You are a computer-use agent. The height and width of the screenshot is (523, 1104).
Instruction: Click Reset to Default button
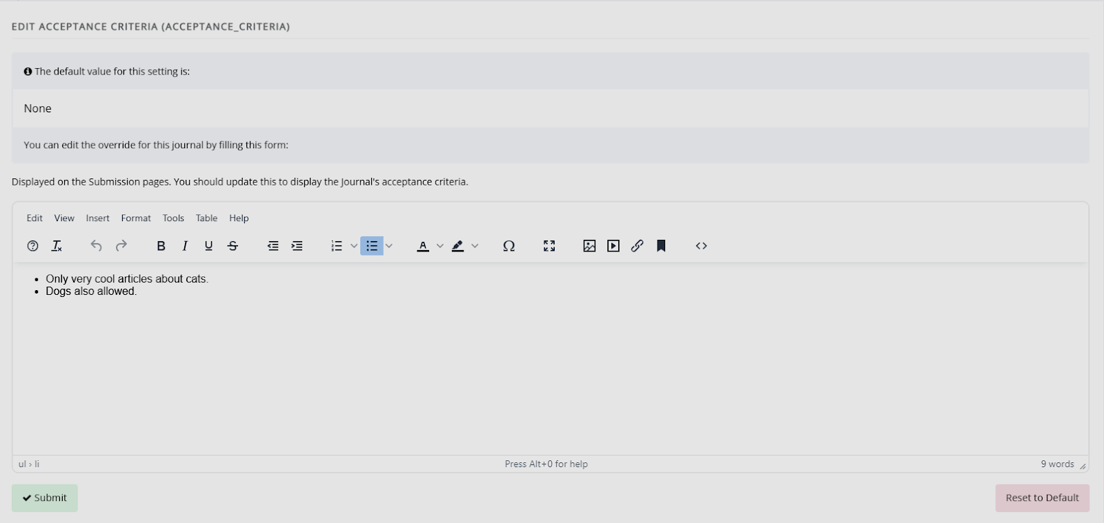(1042, 498)
